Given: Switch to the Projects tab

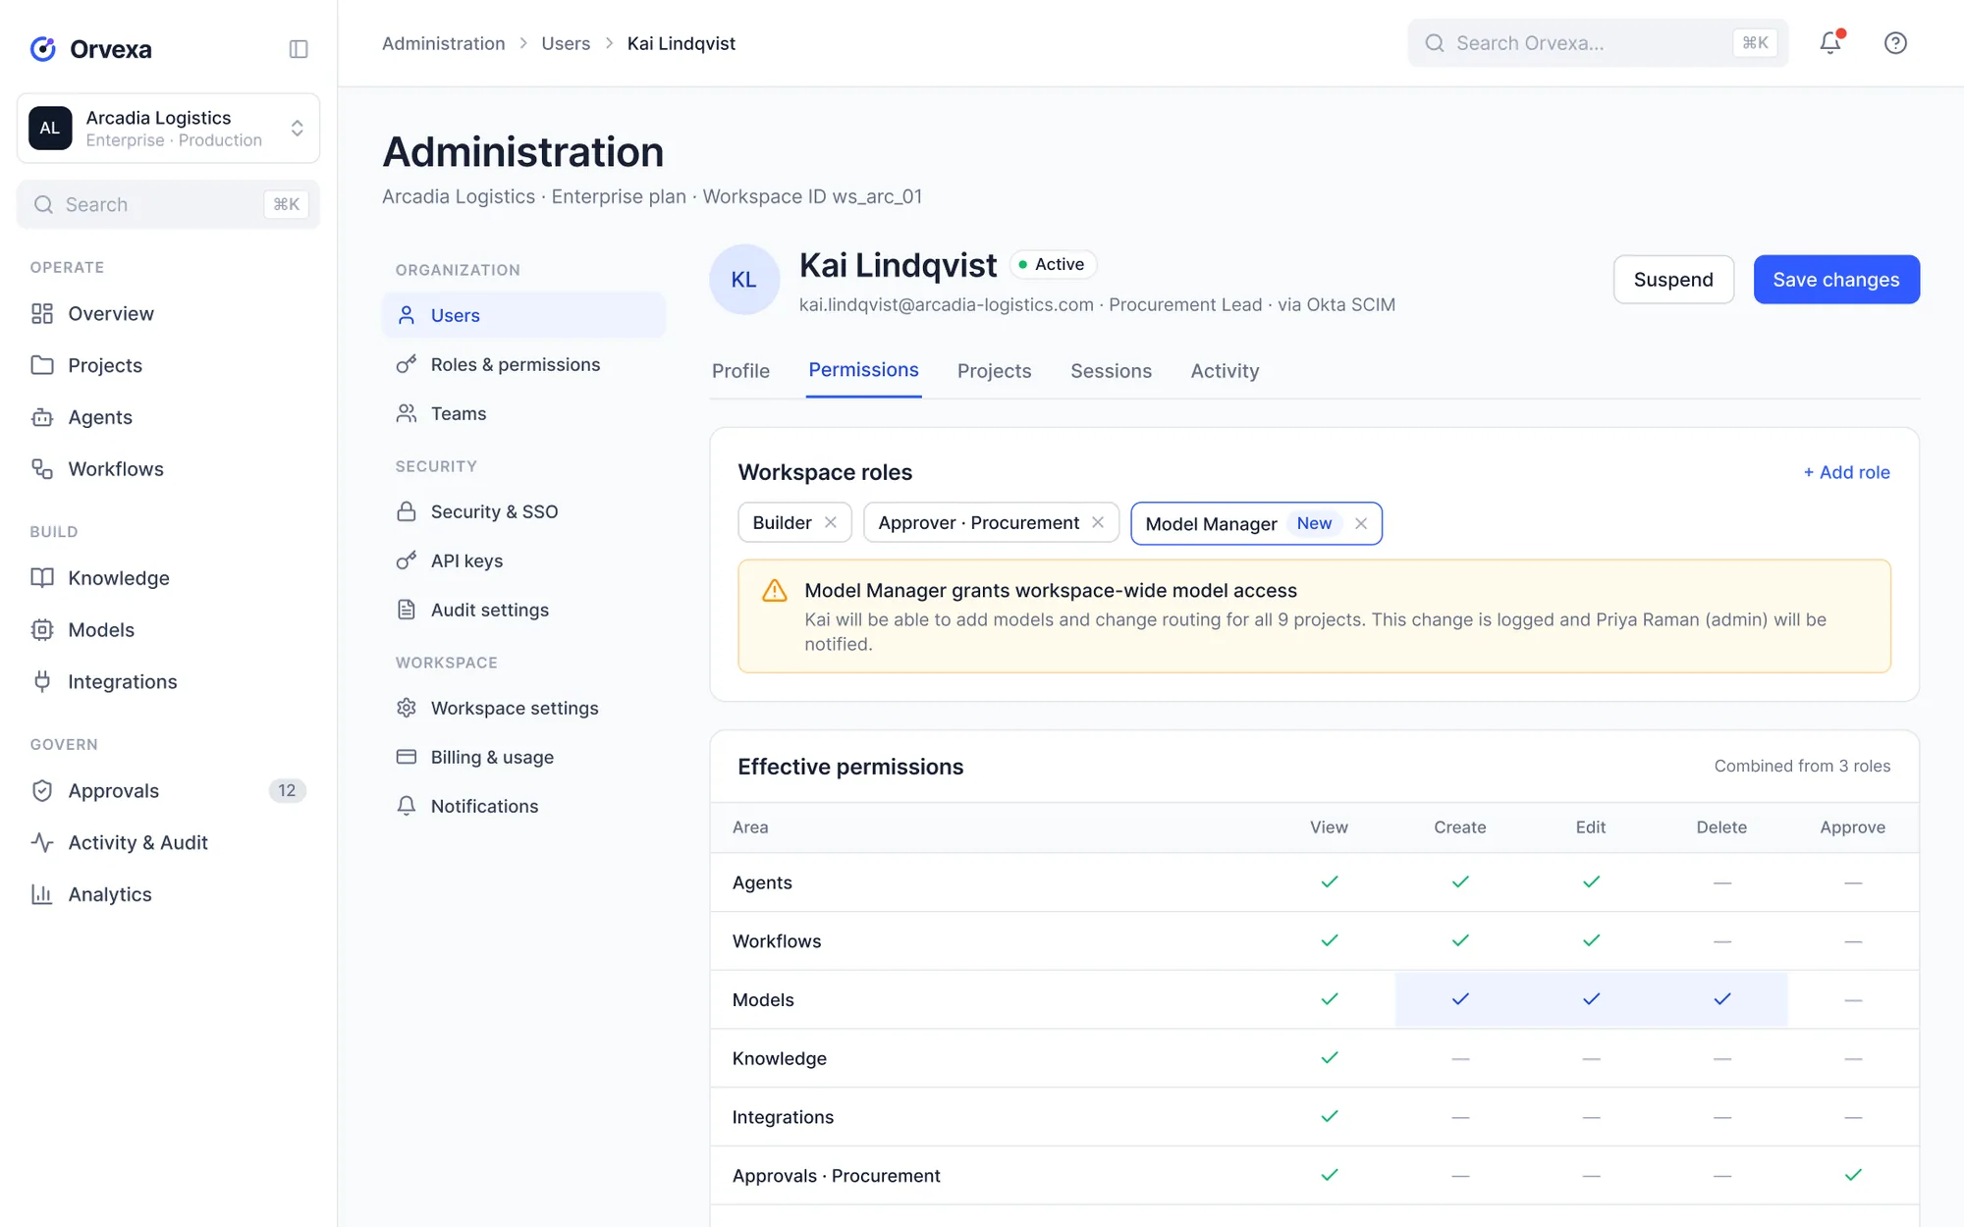Looking at the screenshot, I should pyautogui.click(x=994, y=371).
